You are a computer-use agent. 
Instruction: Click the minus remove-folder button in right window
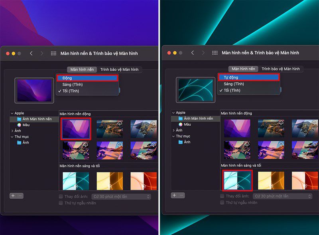tap(181, 195)
